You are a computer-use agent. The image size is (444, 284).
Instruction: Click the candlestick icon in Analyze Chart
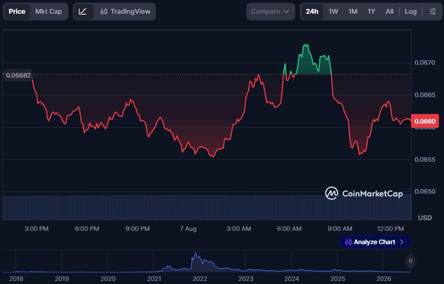(348, 242)
